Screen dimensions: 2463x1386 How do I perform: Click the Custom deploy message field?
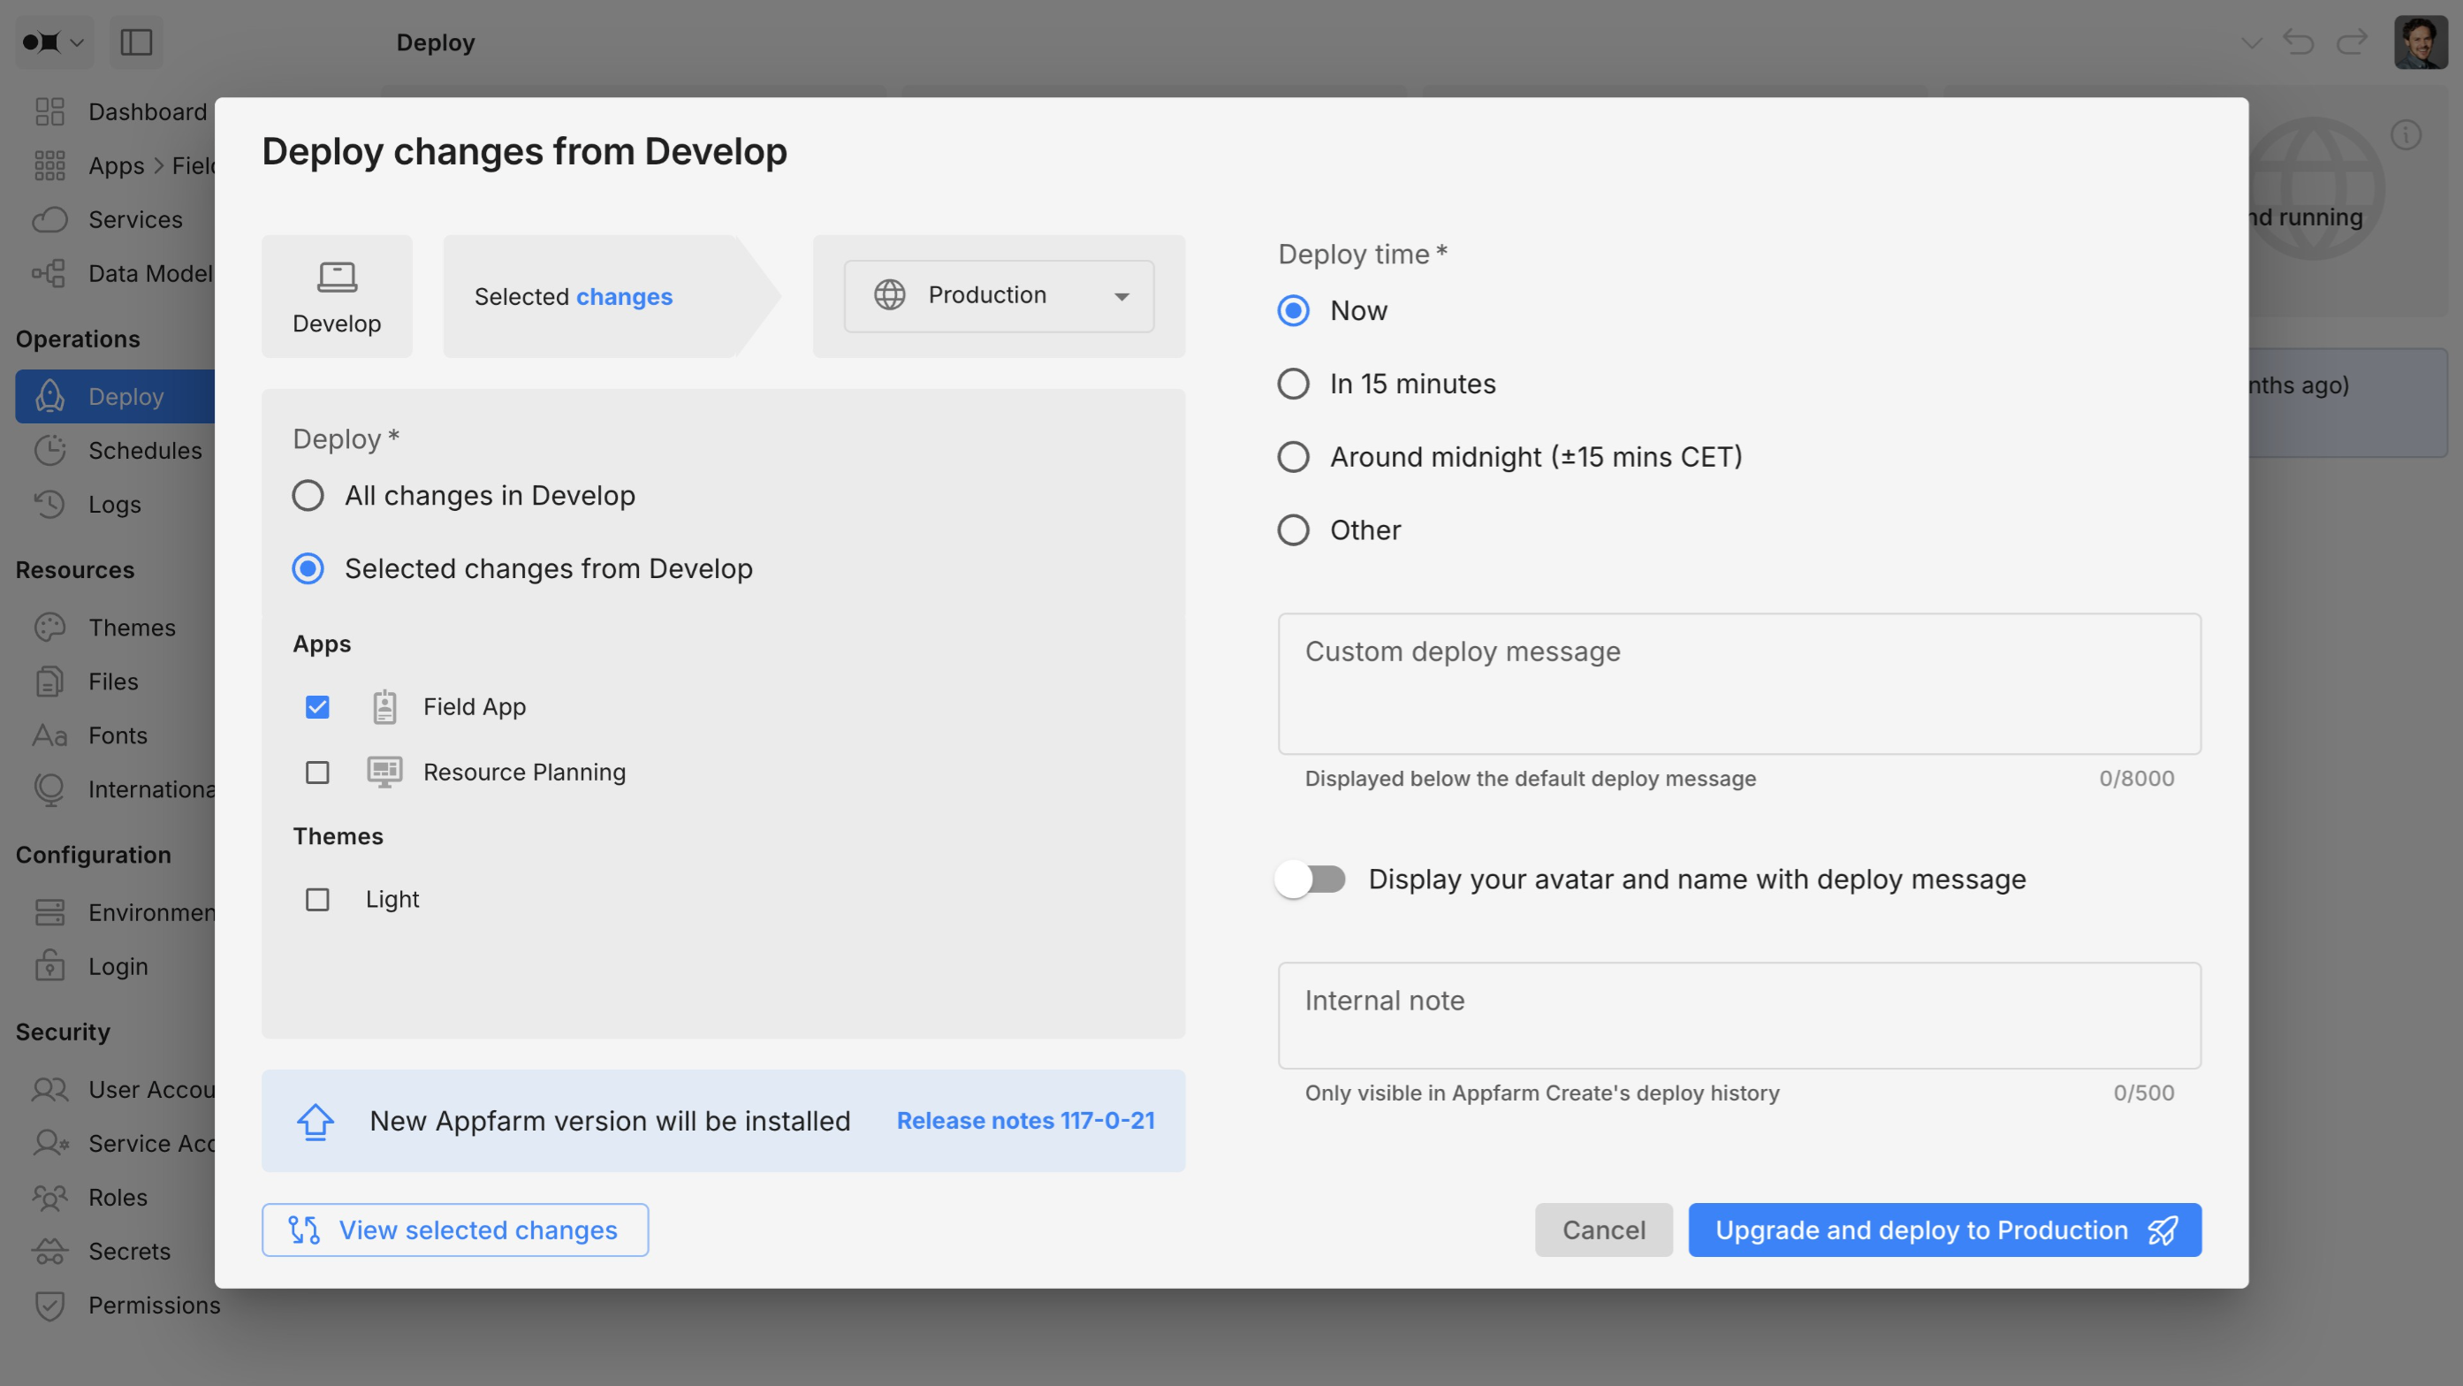coord(1738,684)
